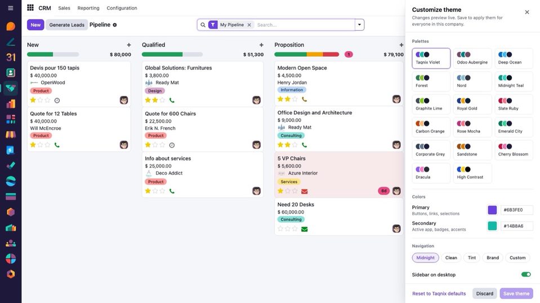
Task: Click red envelope icon on 5 VP Chairs
Action: pos(305,191)
